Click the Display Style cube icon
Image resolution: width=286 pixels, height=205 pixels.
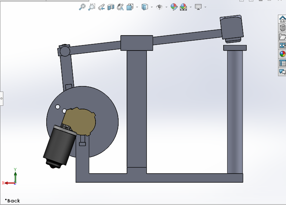(144, 7)
